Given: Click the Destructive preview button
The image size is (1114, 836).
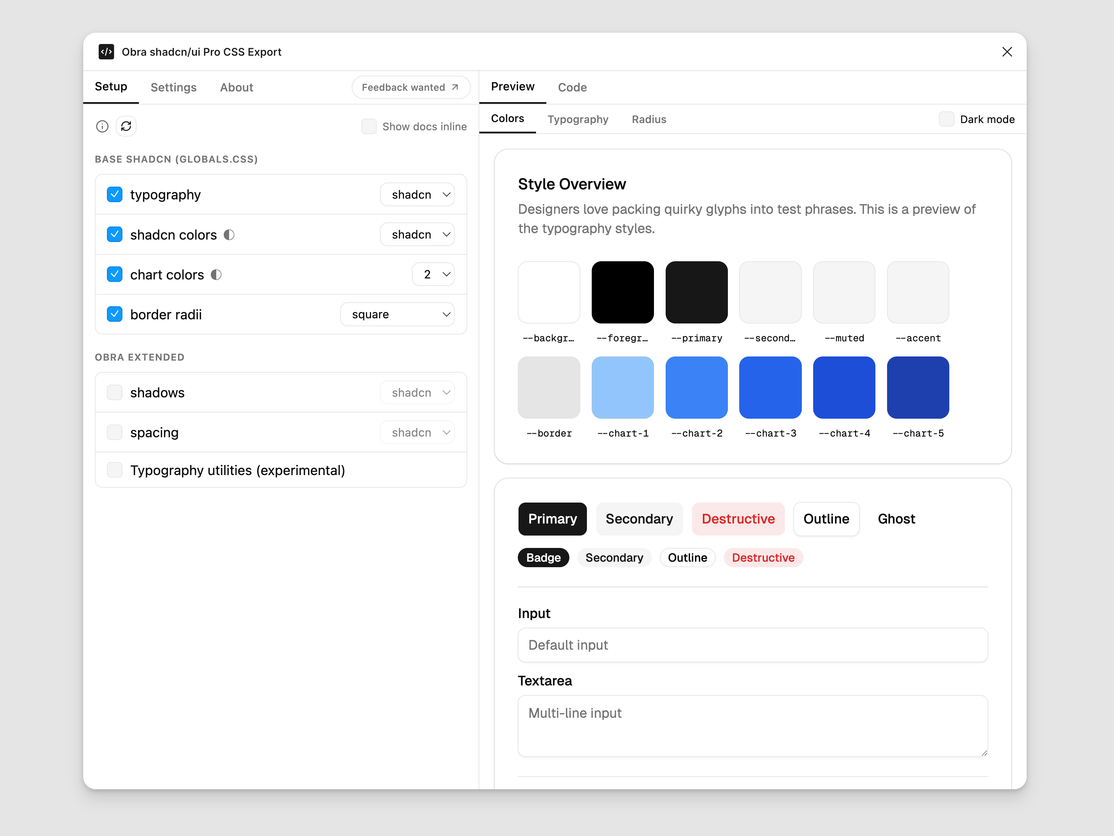Looking at the screenshot, I should coord(738,519).
